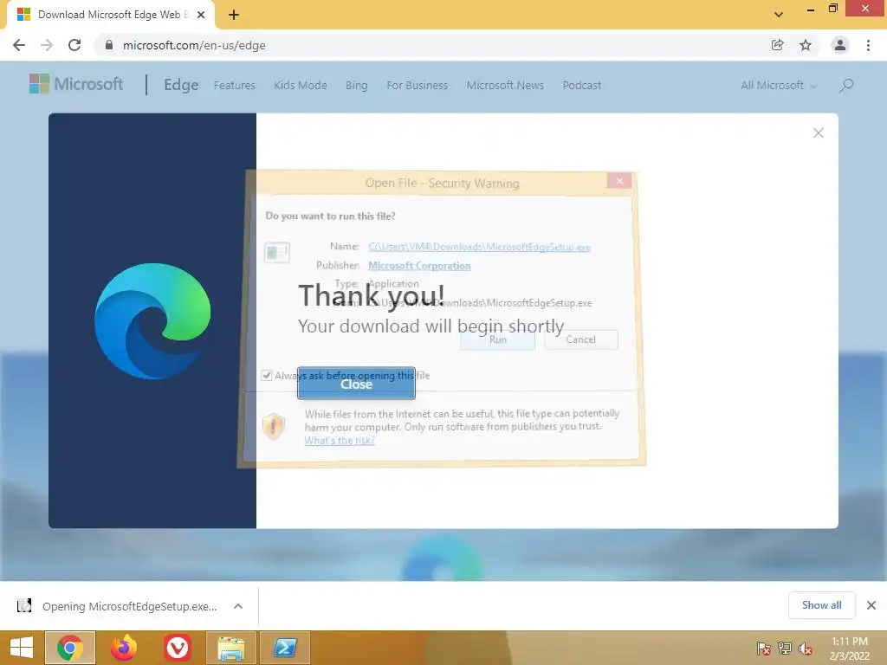887x665 pixels.
Task: Click the browser forward arrow
Action: click(47, 45)
